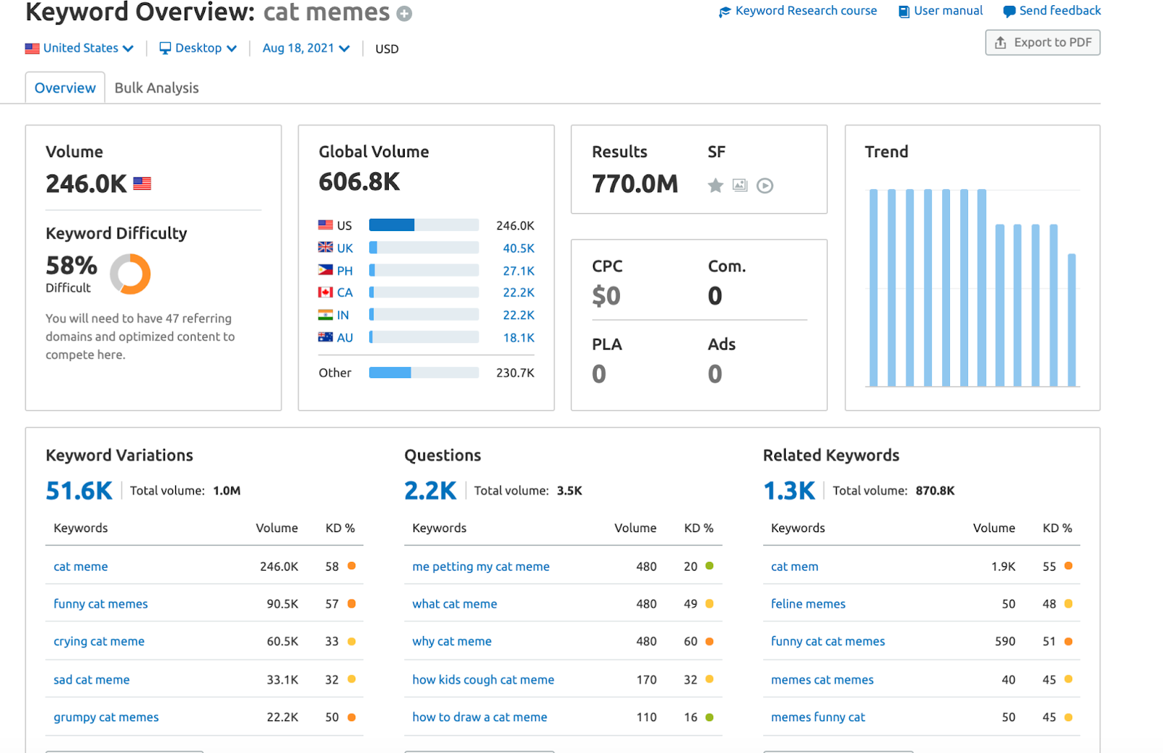This screenshot has width=1163, height=753.
Task: Click the video SERP feature play icon
Action: [765, 185]
